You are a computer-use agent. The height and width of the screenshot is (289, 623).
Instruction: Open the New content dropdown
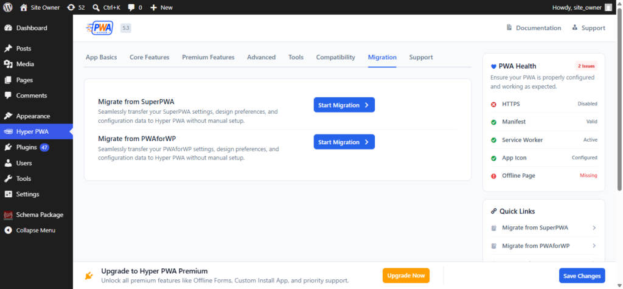click(x=161, y=7)
